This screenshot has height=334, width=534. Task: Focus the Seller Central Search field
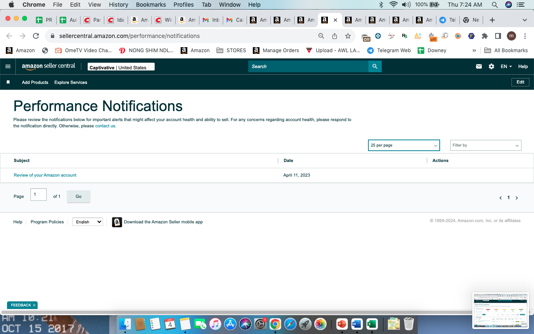click(x=308, y=66)
